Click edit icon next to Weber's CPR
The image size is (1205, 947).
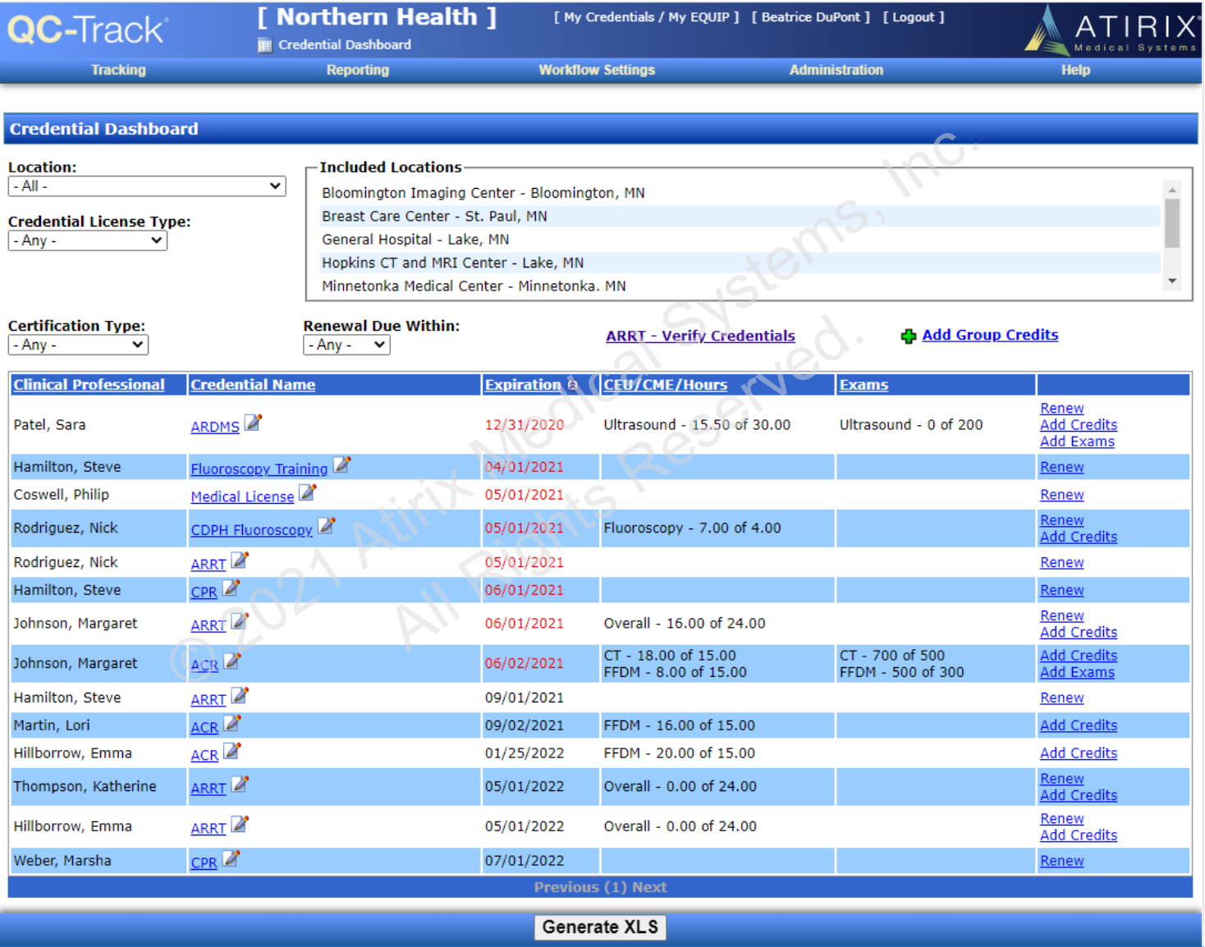(x=231, y=858)
